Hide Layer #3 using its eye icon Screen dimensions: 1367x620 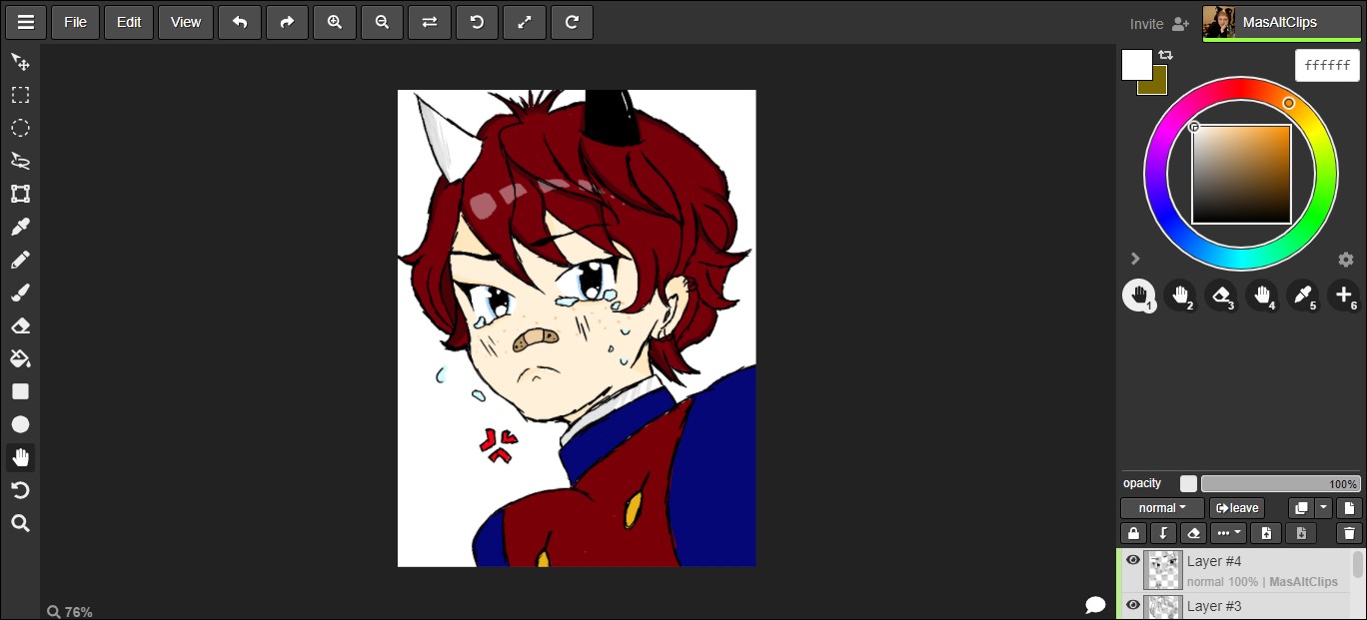1132,604
